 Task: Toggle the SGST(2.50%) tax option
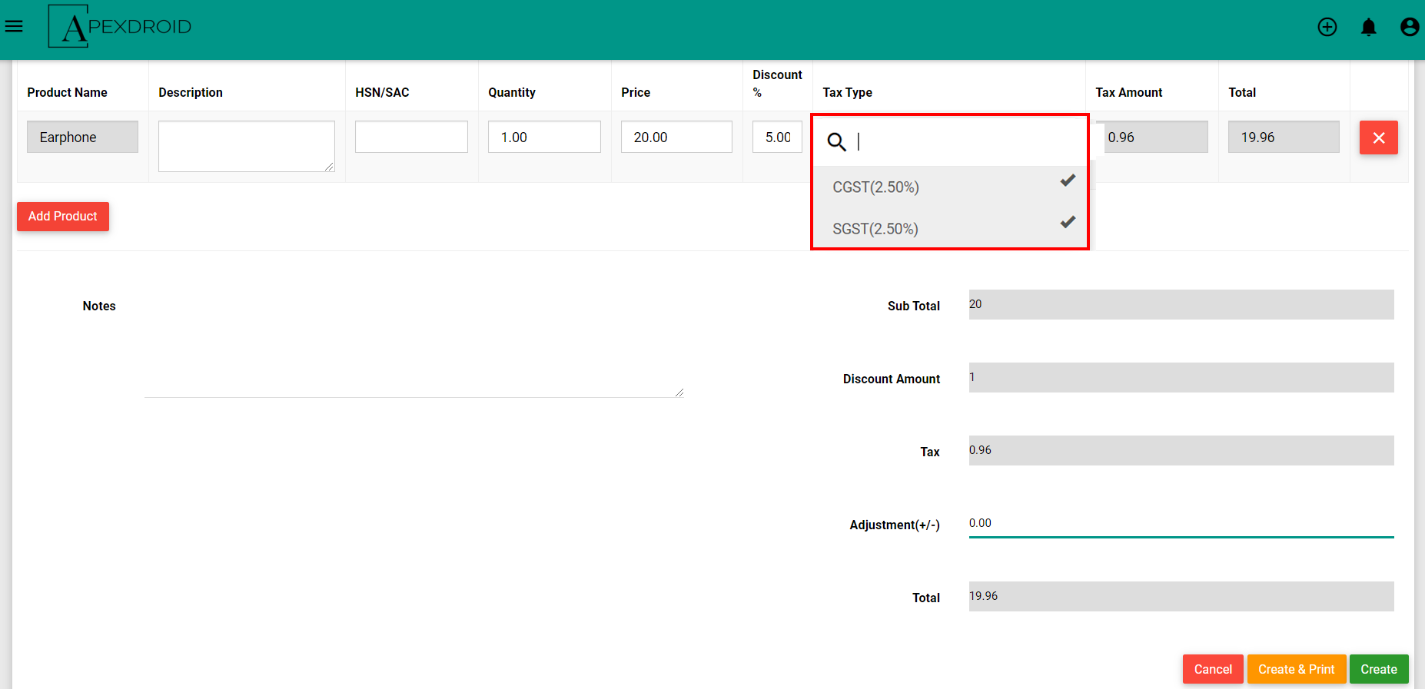point(950,228)
